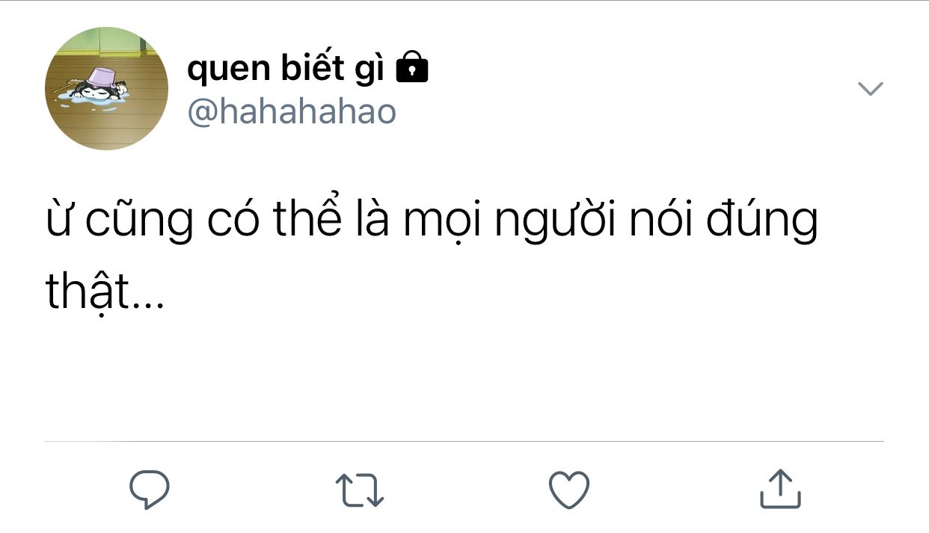Click the @hahahahao handle
The width and height of the screenshot is (929, 533).
click(292, 111)
